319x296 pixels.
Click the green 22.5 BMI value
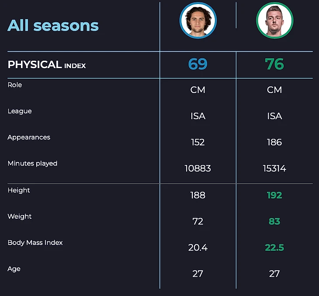tap(274, 248)
